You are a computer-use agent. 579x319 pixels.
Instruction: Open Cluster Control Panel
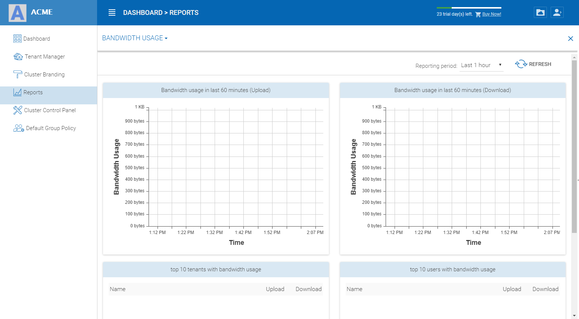pos(49,110)
